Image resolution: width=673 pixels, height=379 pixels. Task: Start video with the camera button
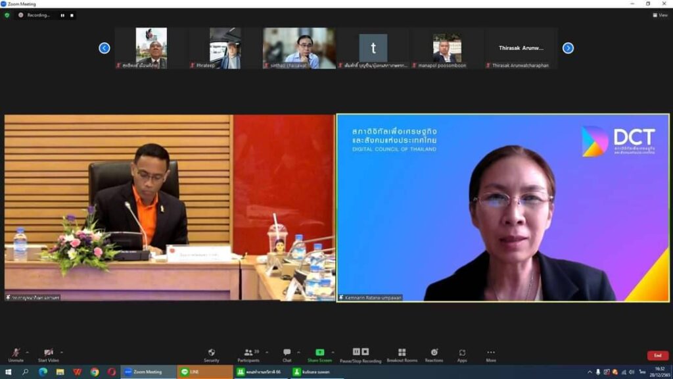(x=48, y=354)
